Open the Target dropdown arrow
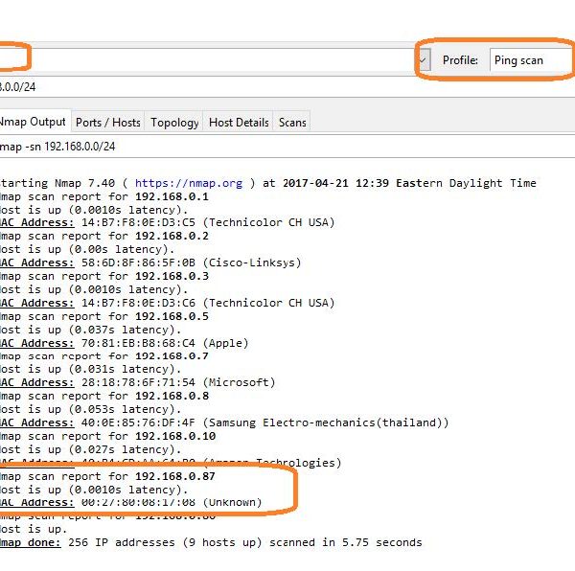575x571 pixels. coord(423,60)
